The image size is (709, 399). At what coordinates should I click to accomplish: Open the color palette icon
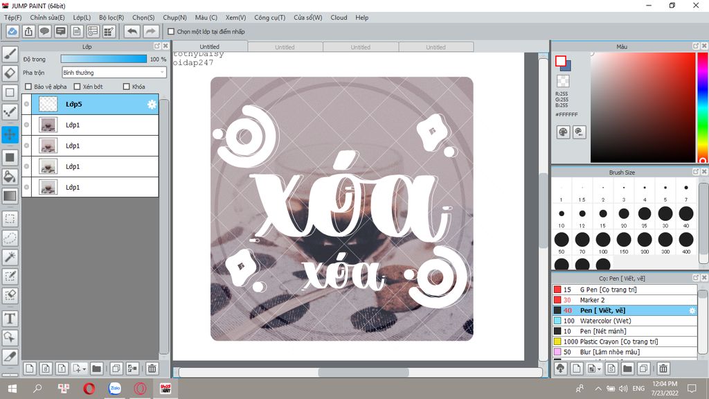click(x=563, y=132)
